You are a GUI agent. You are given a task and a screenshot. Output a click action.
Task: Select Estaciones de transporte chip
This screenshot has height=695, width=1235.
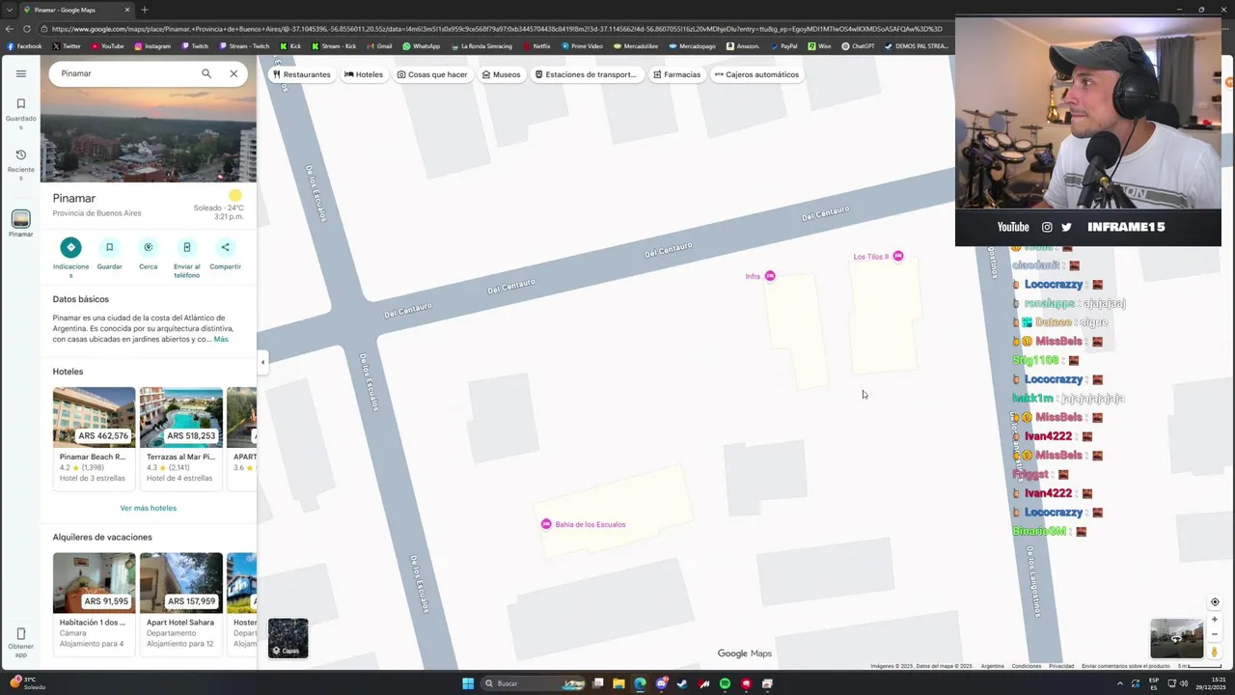point(586,74)
